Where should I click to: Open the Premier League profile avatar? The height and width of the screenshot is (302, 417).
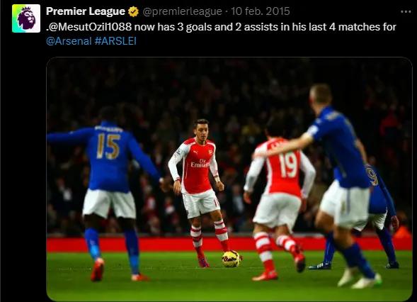26,18
